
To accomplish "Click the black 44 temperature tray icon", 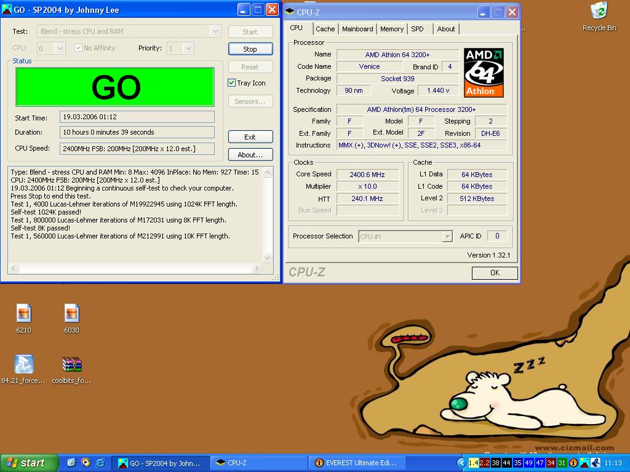I will (507, 463).
